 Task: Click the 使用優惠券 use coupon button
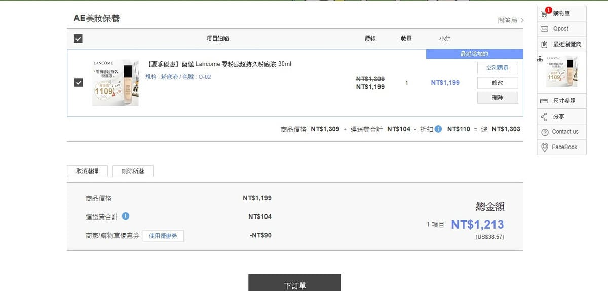163,236
